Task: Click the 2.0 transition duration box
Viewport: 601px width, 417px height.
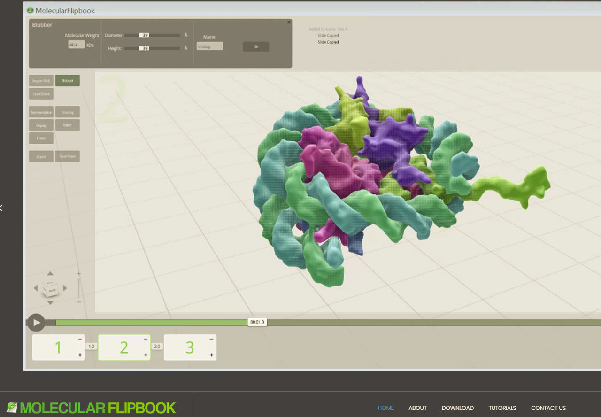Action: pyautogui.click(x=157, y=347)
